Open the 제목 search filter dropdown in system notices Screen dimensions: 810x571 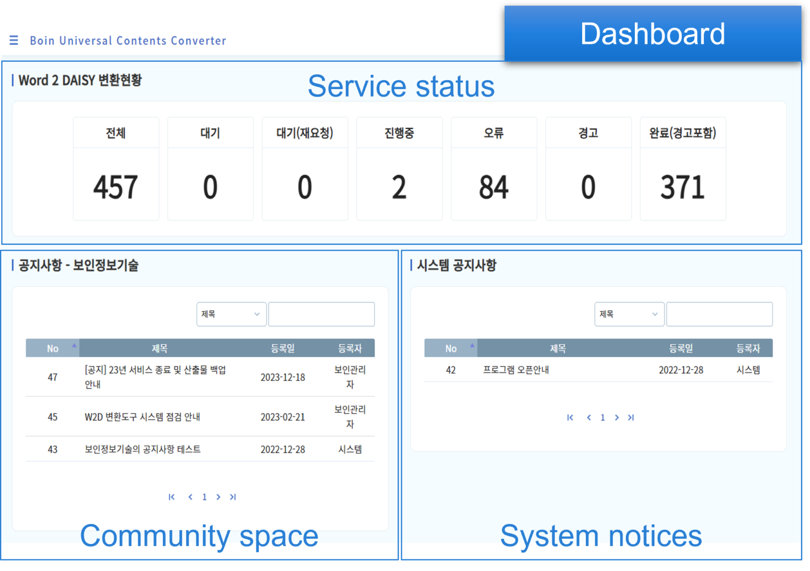click(x=629, y=314)
